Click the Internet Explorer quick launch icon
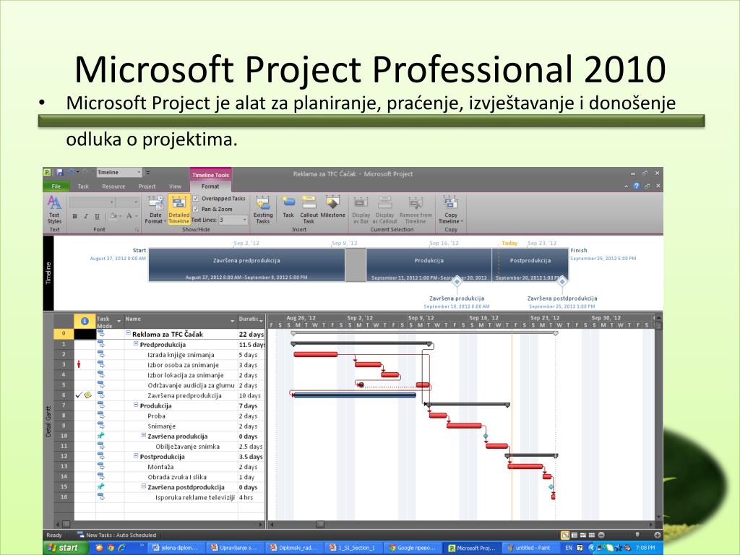Image resolution: width=740 pixels, height=555 pixels. tap(121, 548)
